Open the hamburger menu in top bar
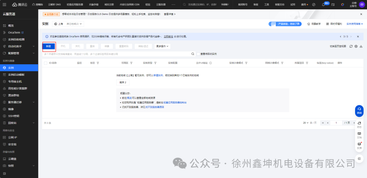Image resolution: width=367 pixels, height=178 pixels. pyautogui.click(x=4, y=4)
